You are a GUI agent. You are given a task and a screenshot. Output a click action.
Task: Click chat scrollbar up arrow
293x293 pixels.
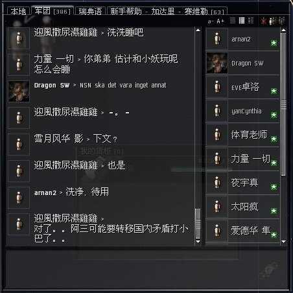[198, 30]
